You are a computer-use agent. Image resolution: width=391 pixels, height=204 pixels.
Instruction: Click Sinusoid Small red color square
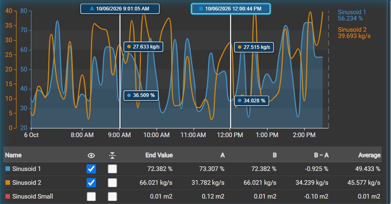[8, 196]
